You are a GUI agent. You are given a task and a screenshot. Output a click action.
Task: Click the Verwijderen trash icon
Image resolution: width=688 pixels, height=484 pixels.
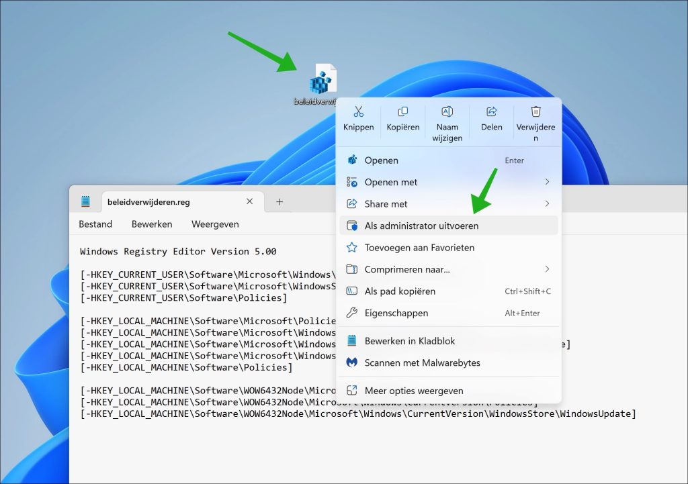point(535,112)
